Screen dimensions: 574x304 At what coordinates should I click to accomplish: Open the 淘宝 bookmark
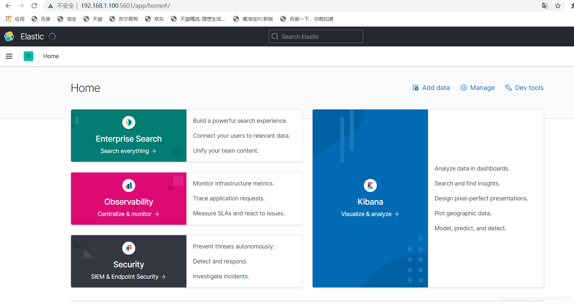click(x=67, y=19)
